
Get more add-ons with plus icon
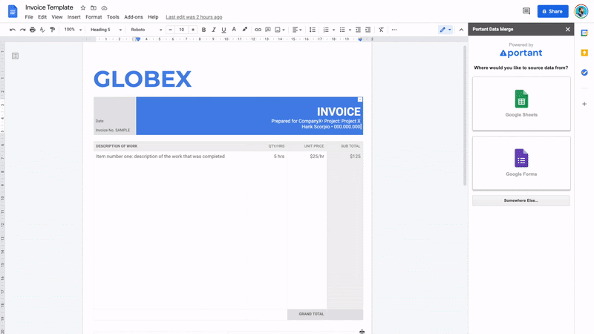[584, 104]
